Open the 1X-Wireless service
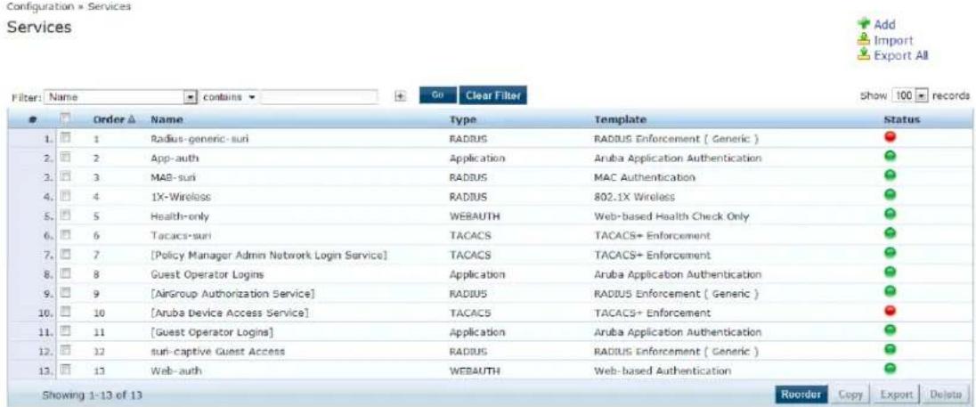This screenshot has height=407, width=976. 181,197
